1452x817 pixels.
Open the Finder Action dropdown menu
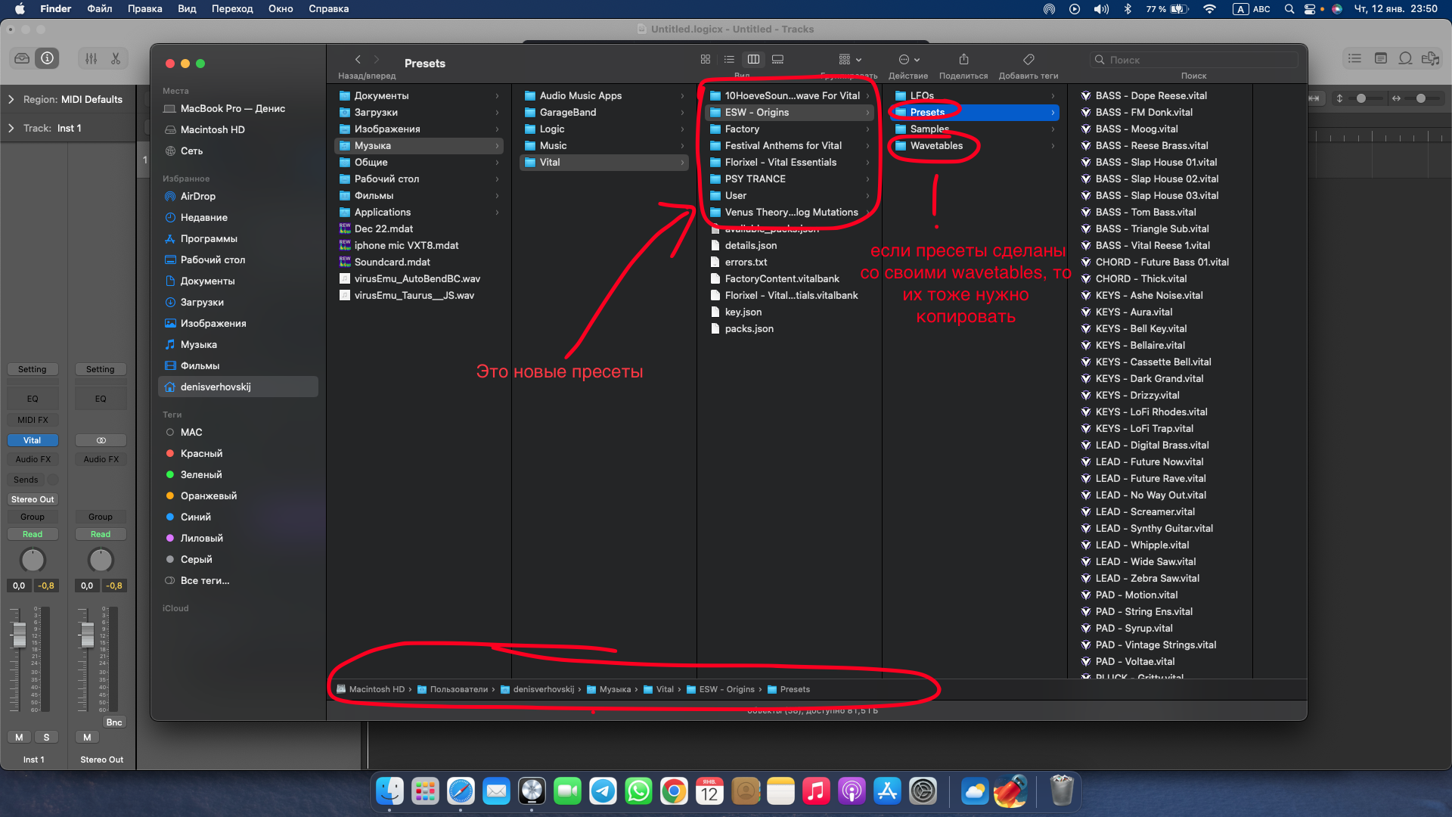pyautogui.click(x=909, y=59)
